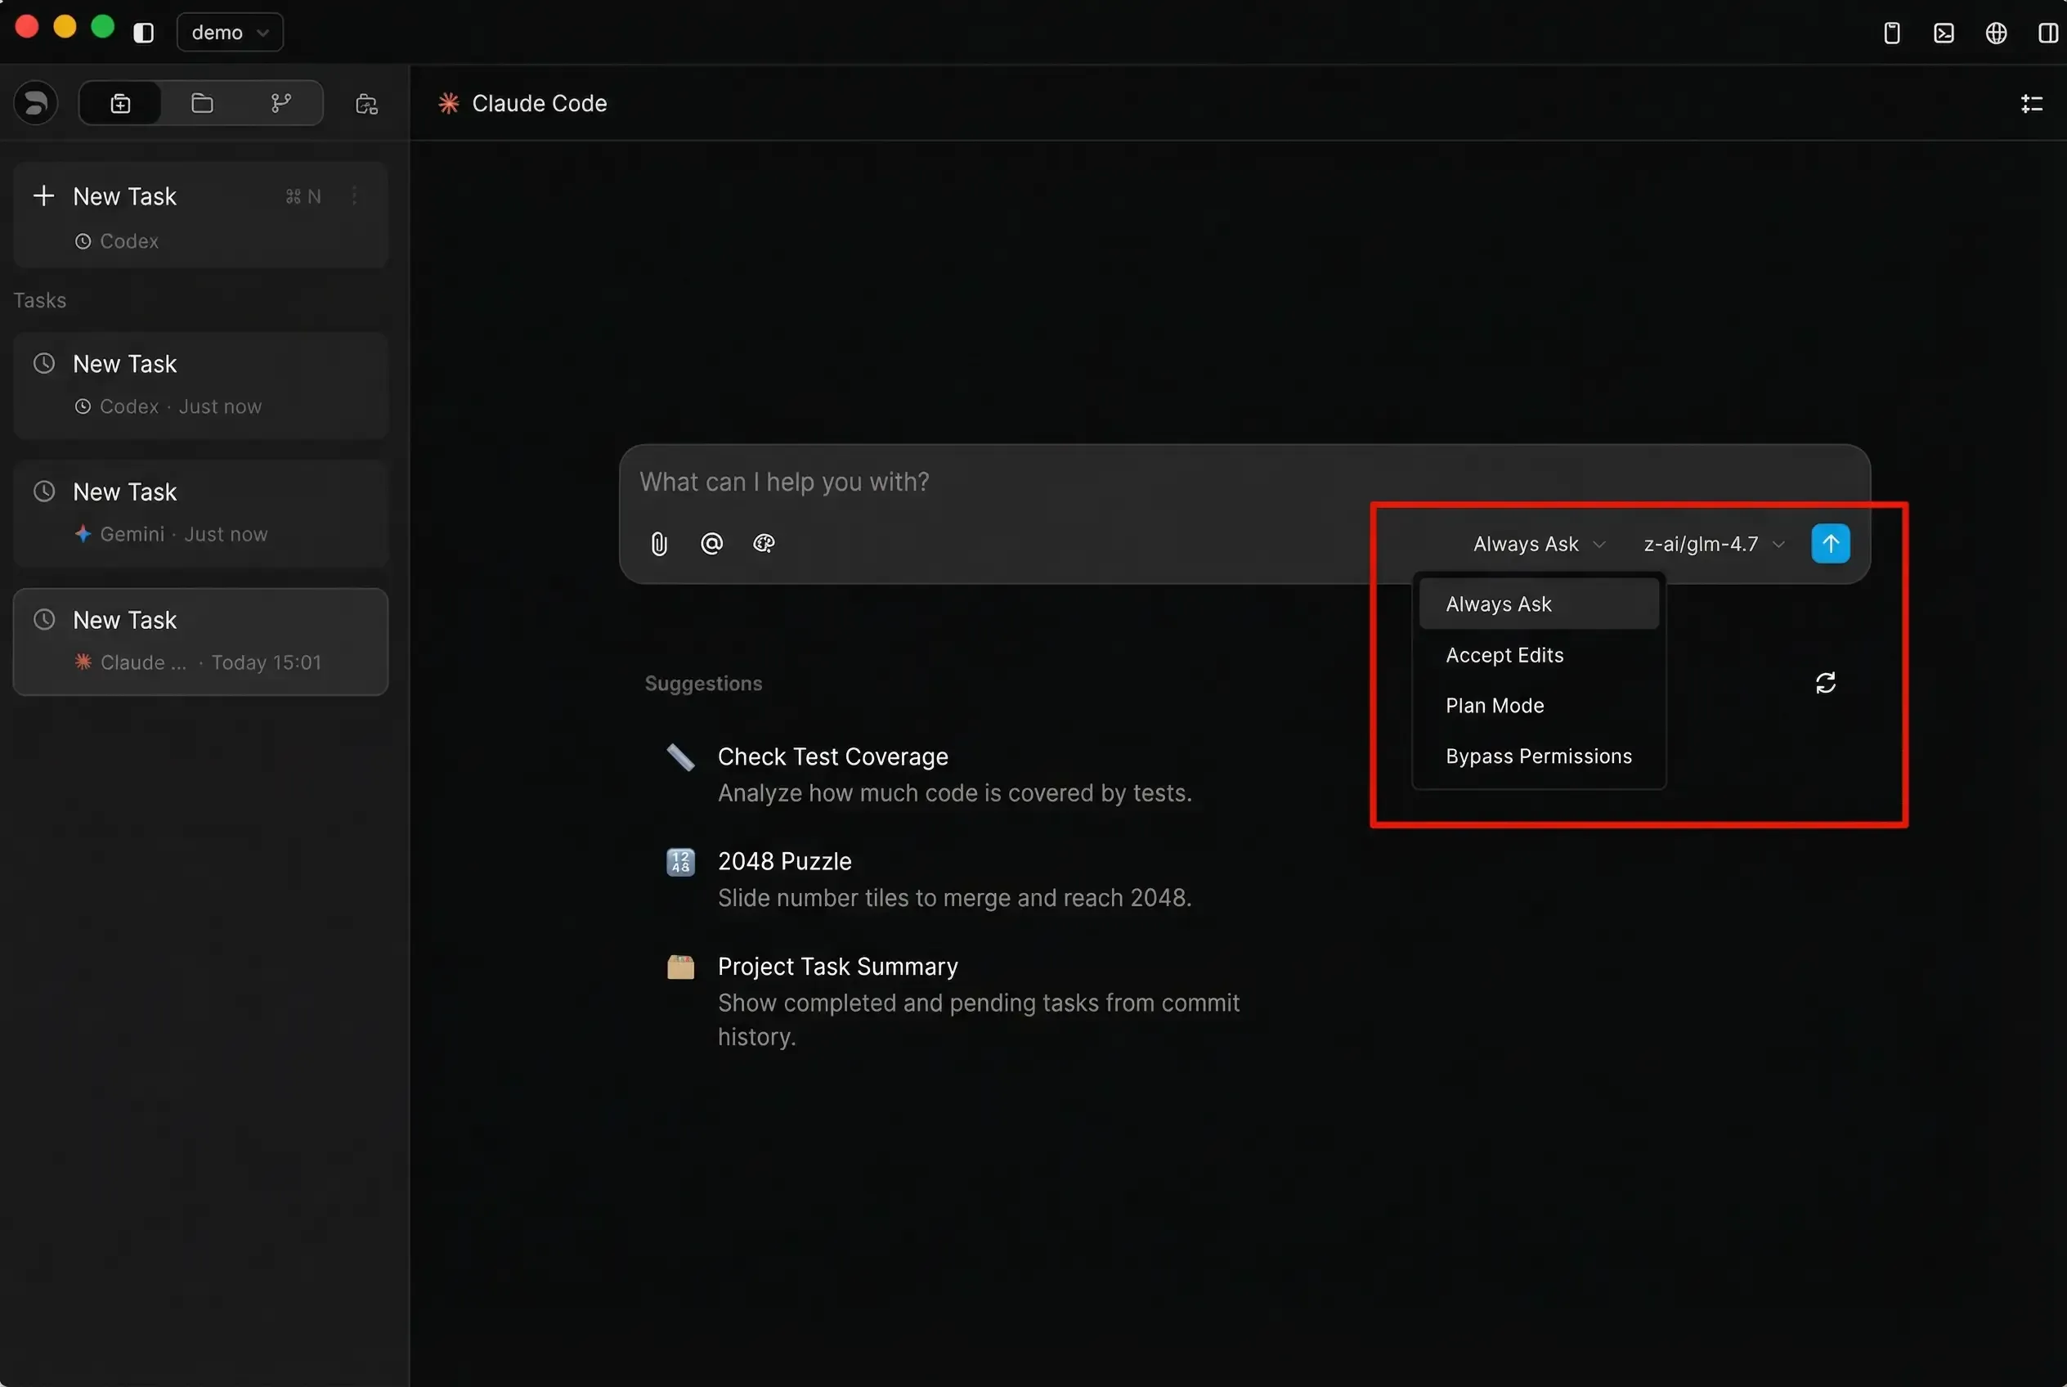Open the Files browser in the sidebar

202,102
